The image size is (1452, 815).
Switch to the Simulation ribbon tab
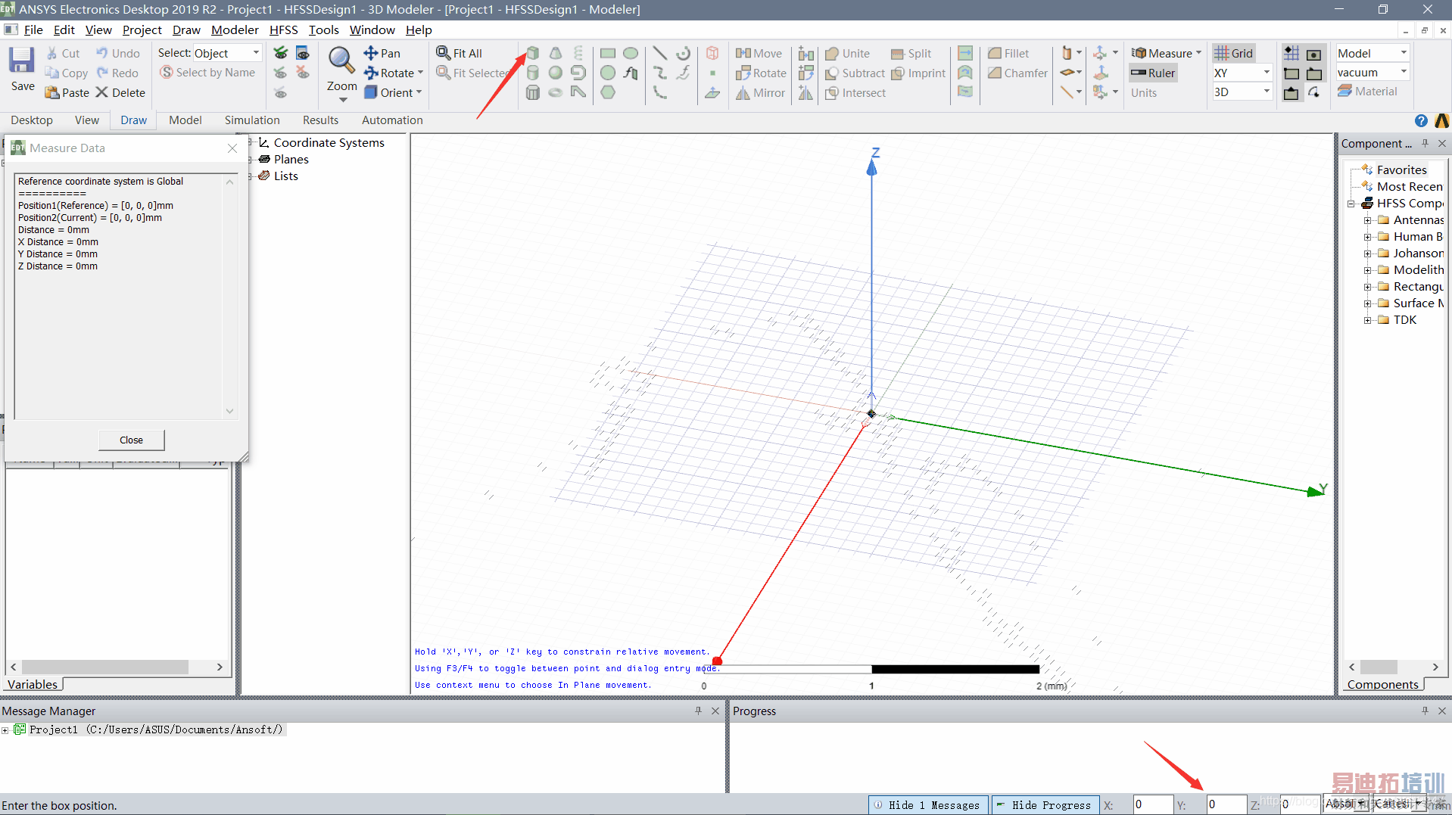pyautogui.click(x=251, y=120)
